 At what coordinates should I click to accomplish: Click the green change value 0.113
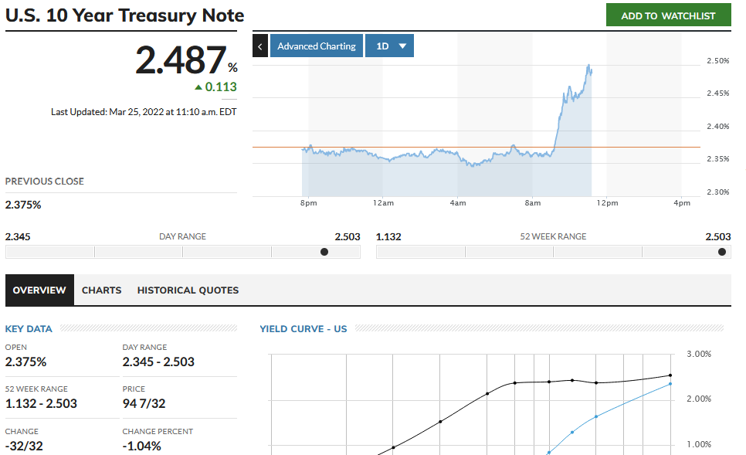(221, 87)
